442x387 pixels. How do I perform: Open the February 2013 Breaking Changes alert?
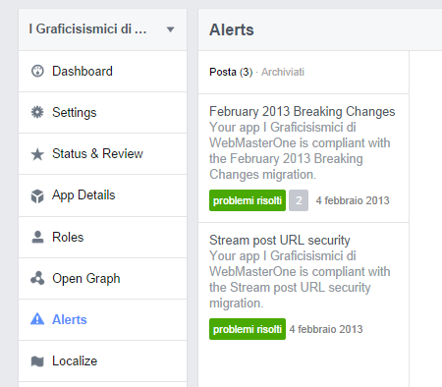tap(303, 112)
